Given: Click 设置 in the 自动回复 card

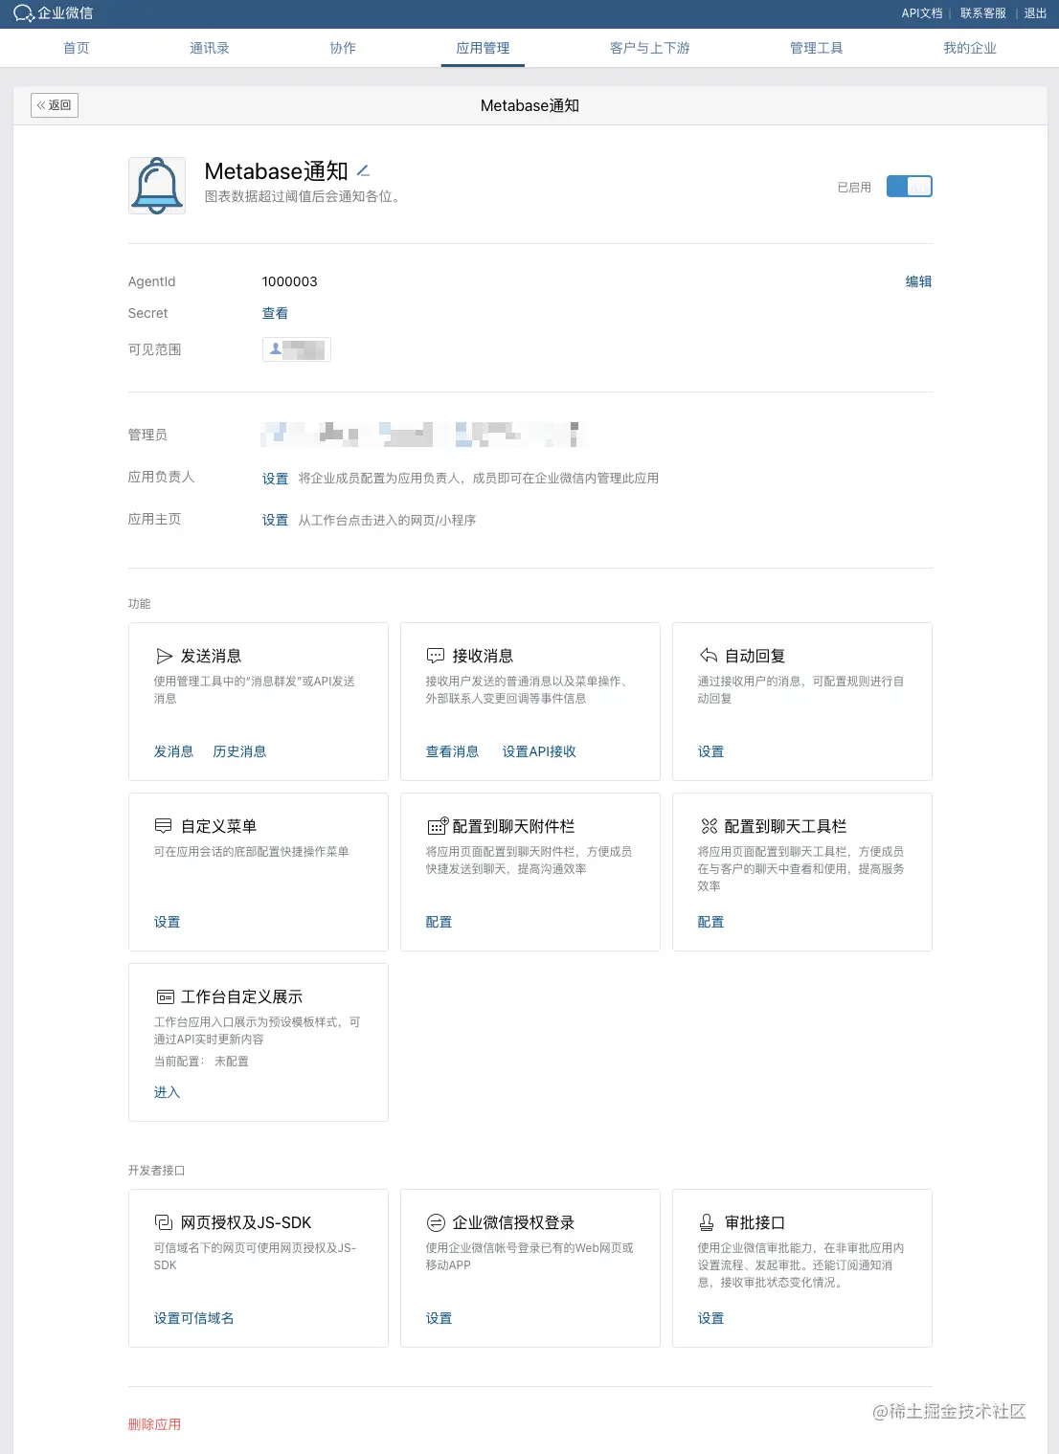Looking at the screenshot, I should coord(710,751).
